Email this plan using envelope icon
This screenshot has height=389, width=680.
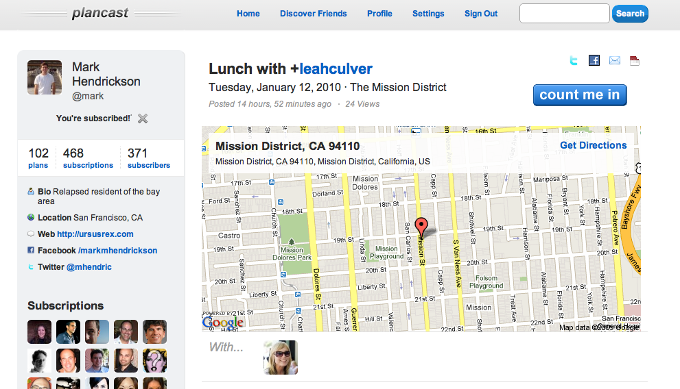click(x=615, y=60)
